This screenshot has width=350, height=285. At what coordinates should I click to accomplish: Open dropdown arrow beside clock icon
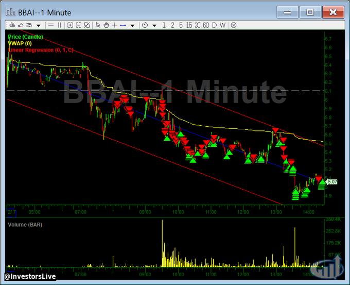tap(154, 25)
